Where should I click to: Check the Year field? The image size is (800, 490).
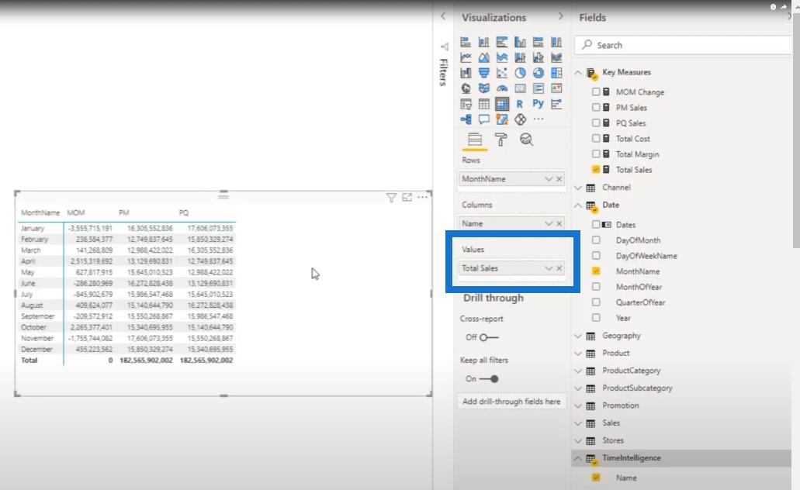point(596,318)
